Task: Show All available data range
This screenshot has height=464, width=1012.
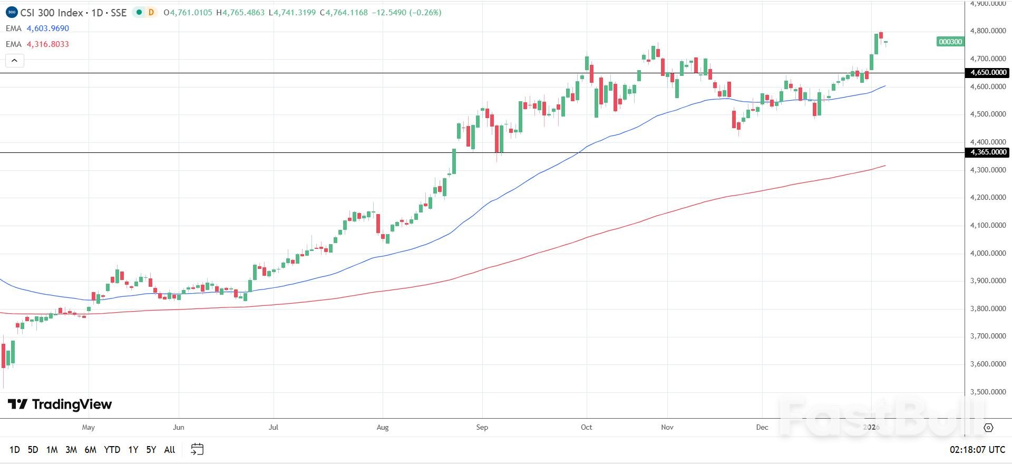Action: 169,450
